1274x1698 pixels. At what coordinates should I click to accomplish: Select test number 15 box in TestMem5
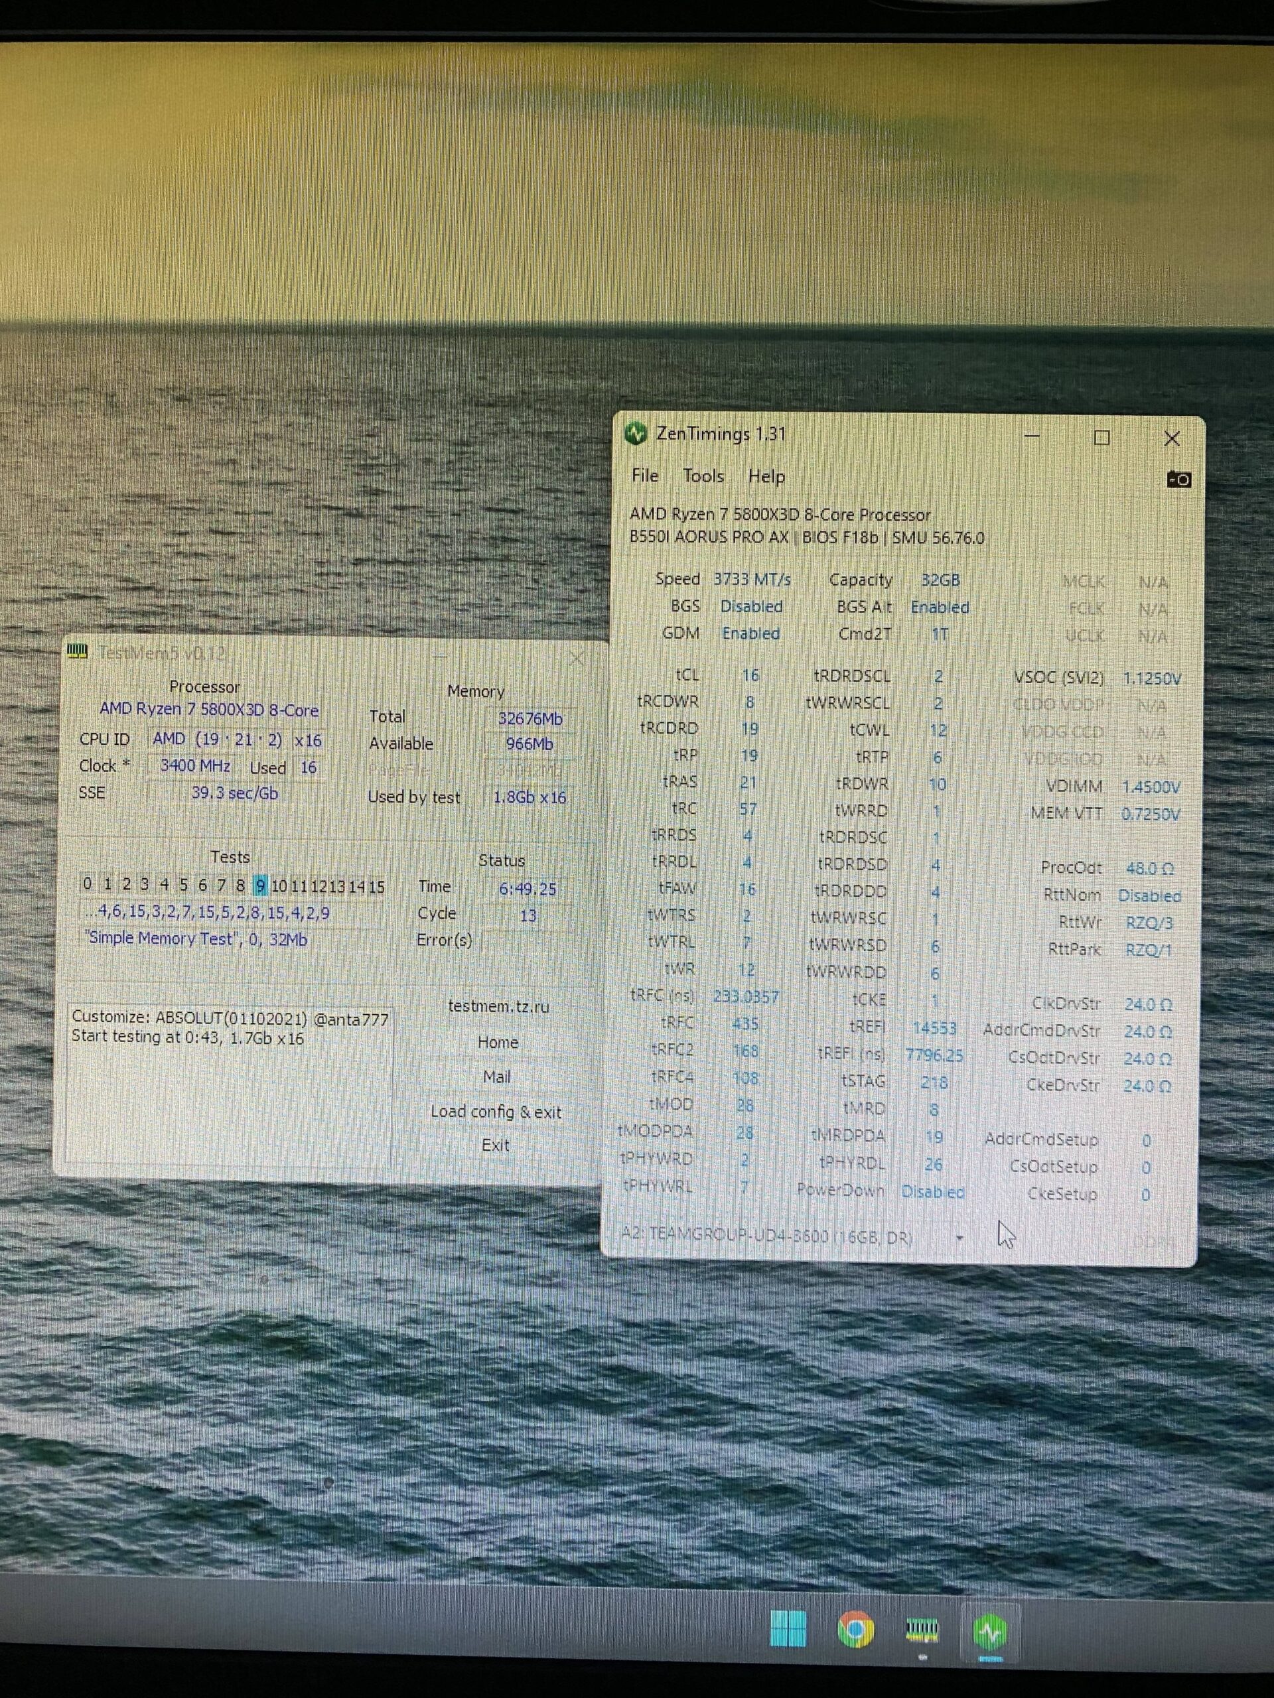point(376,887)
